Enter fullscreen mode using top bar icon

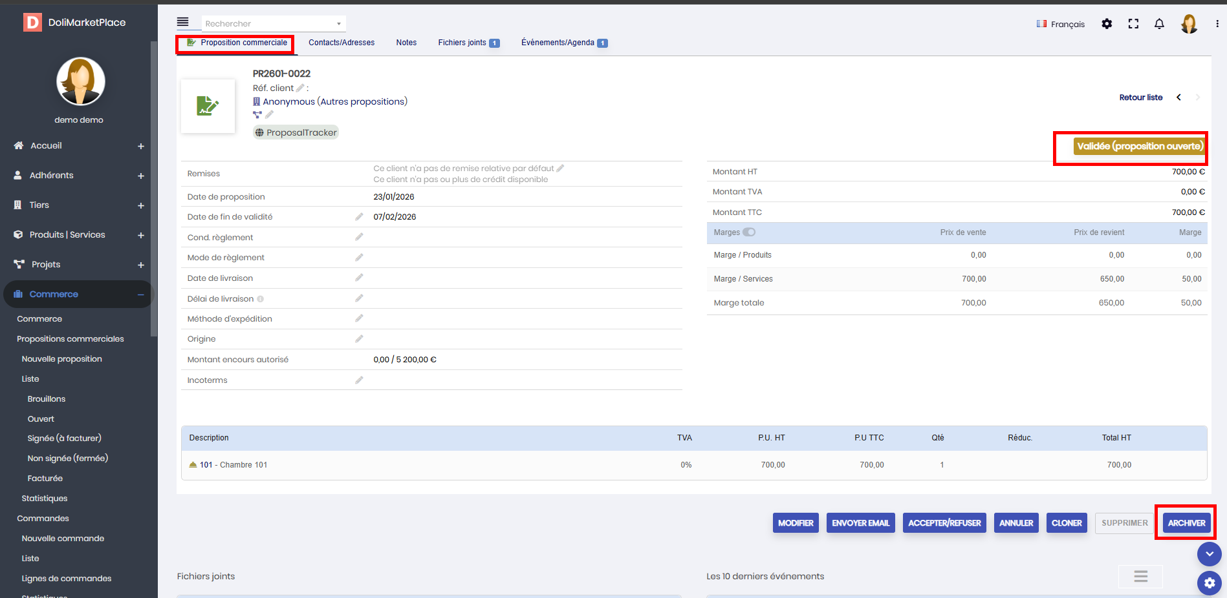coord(1133,24)
